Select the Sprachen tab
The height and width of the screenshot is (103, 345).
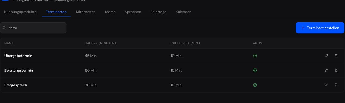(133, 12)
